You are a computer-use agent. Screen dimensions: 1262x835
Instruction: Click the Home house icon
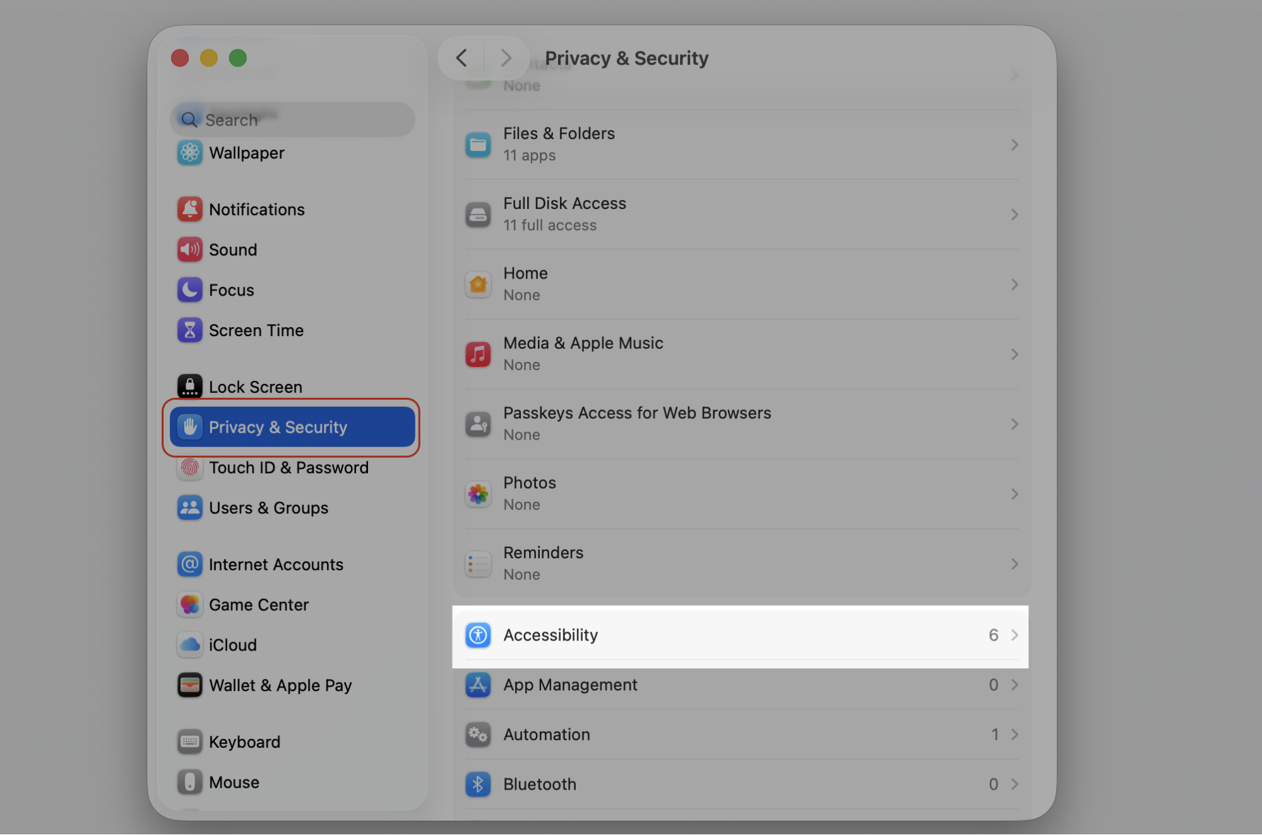tap(478, 284)
